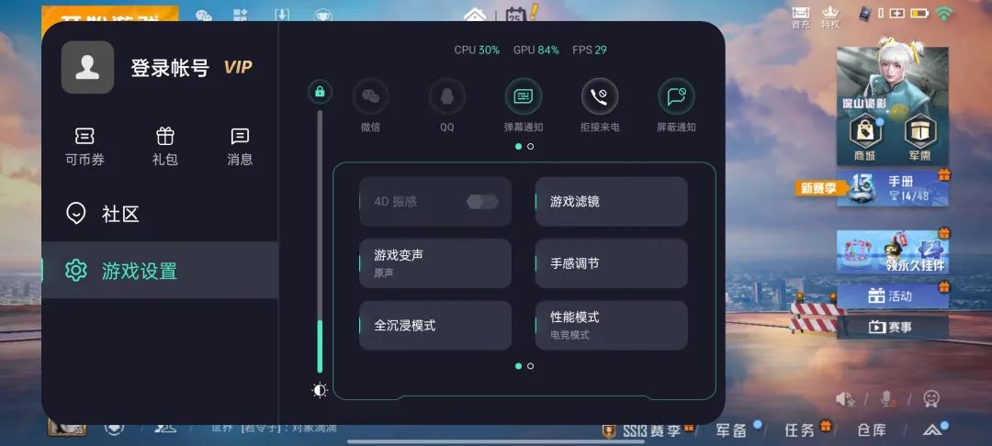Toggle the speaker audio icon in game
Image resolution: width=992 pixels, height=446 pixels.
click(x=845, y=398)
